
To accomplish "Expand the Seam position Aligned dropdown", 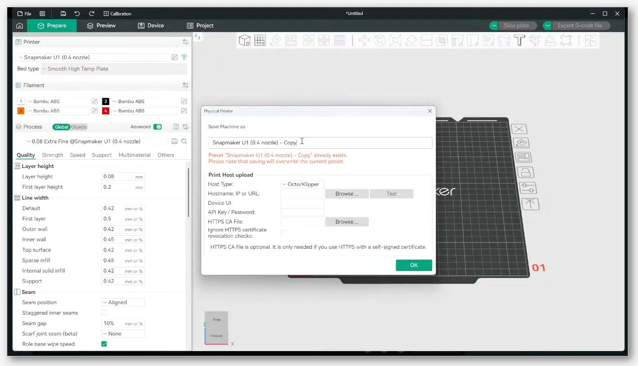I will point(123,302).
